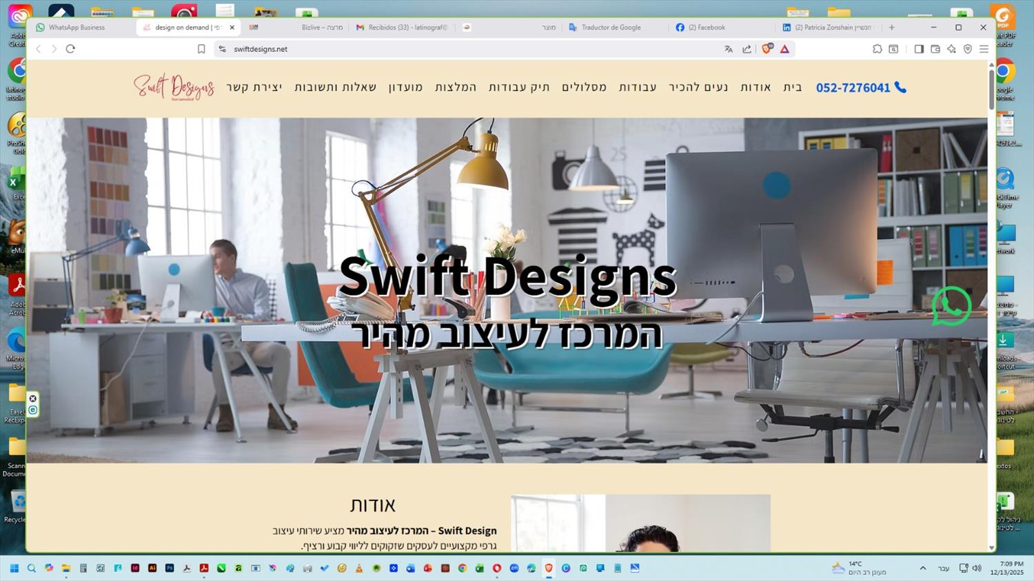Open the שאלות ותשובות nav link
The height and width of the screenshot is (581, 1034).
pos(335,87)
